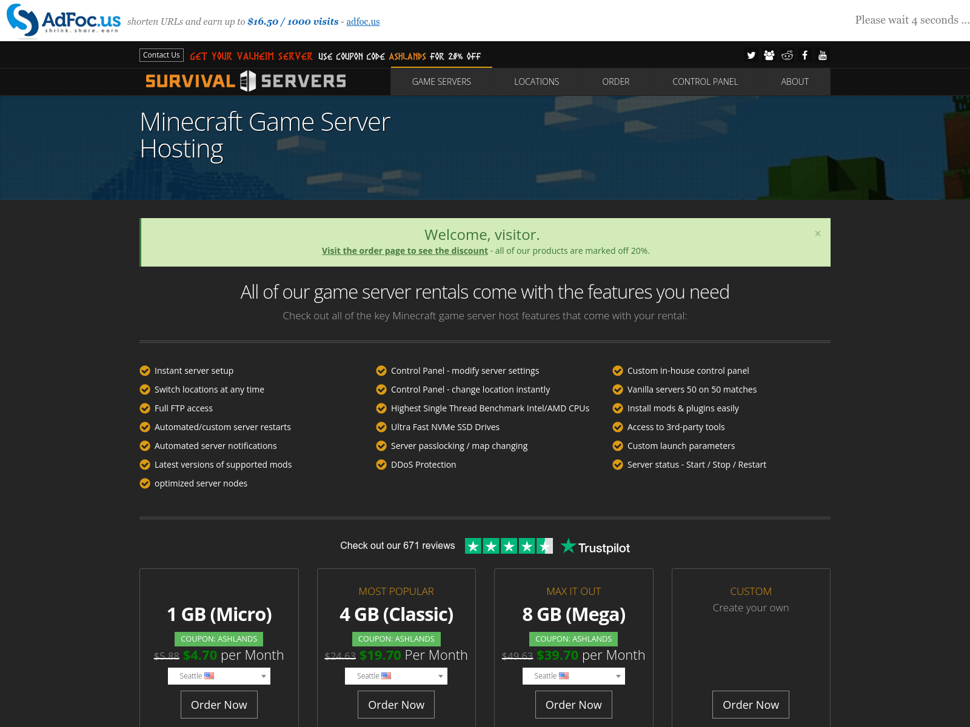
Task: Open the Locations menu
Action: [537, 82]
